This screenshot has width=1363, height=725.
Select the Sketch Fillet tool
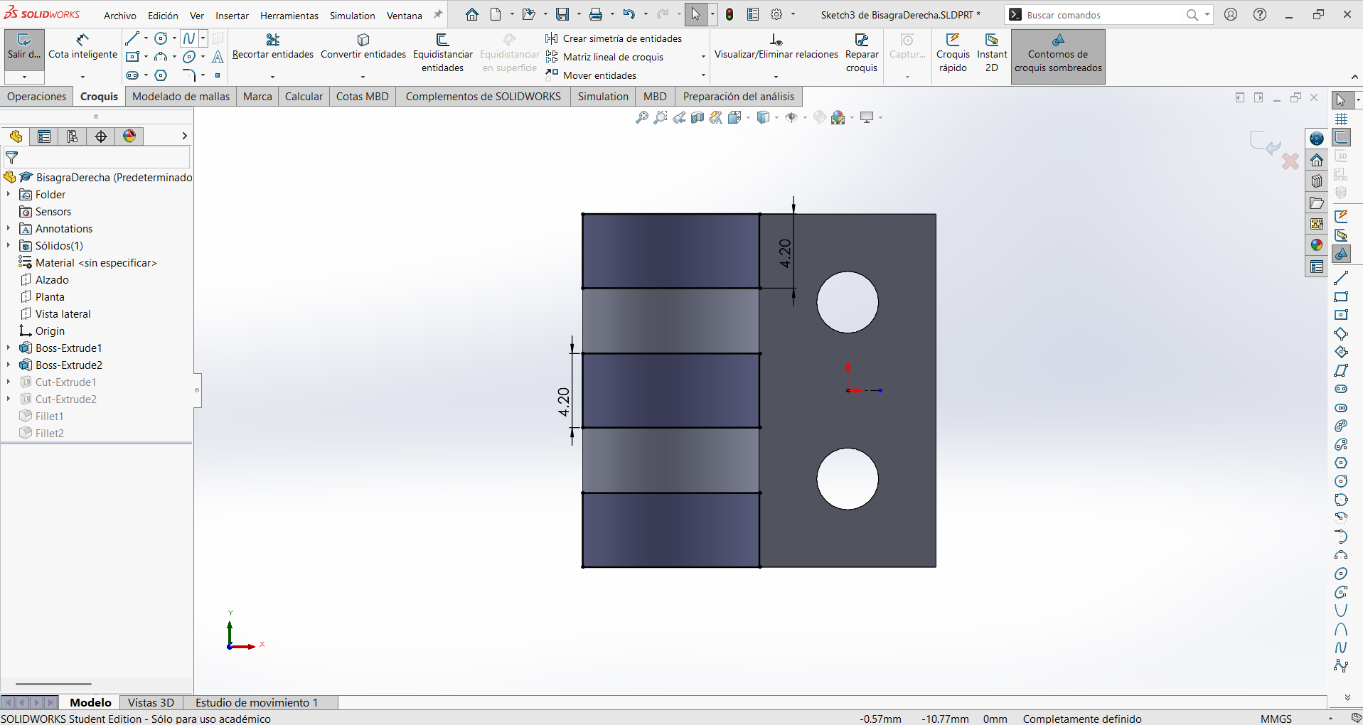coord(188,75)
